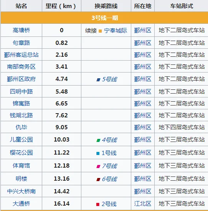Select the mileage value 11.22

62,153
